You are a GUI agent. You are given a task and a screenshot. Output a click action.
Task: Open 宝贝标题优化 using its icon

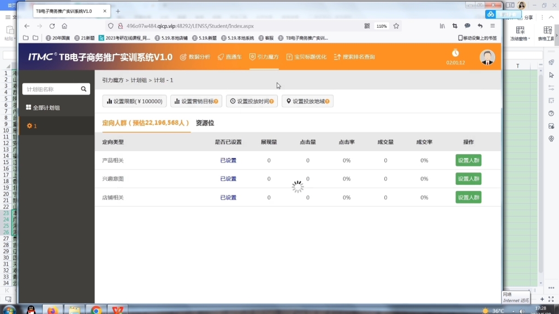click(x=289, y=56)
